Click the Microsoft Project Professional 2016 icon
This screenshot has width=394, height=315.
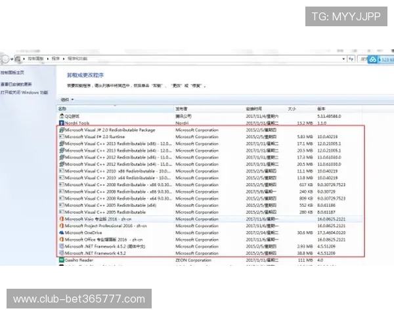62,226
